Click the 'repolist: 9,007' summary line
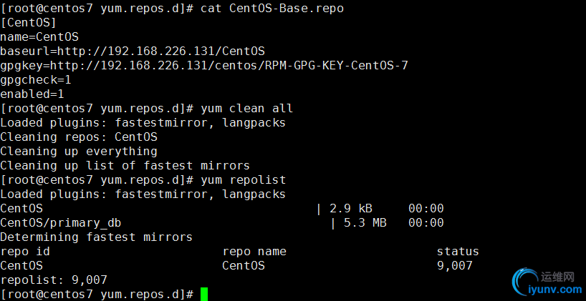Screen dimensions: 586x301 pos(54,280)
